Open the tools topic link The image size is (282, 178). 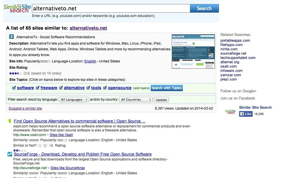pyautogui.click(x=96, y=88)
